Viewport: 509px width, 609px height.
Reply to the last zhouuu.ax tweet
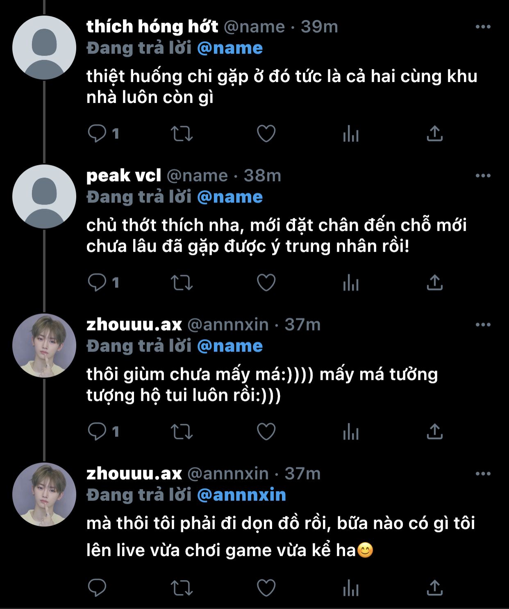[x=97, y=588]
